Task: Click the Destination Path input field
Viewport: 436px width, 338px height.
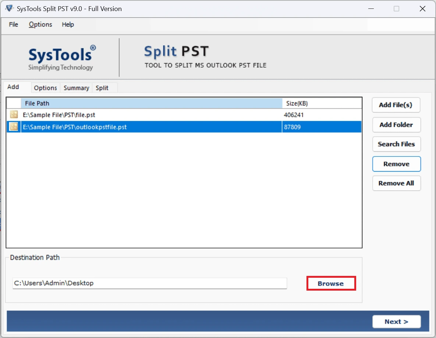Action: (x=150, y=283)
